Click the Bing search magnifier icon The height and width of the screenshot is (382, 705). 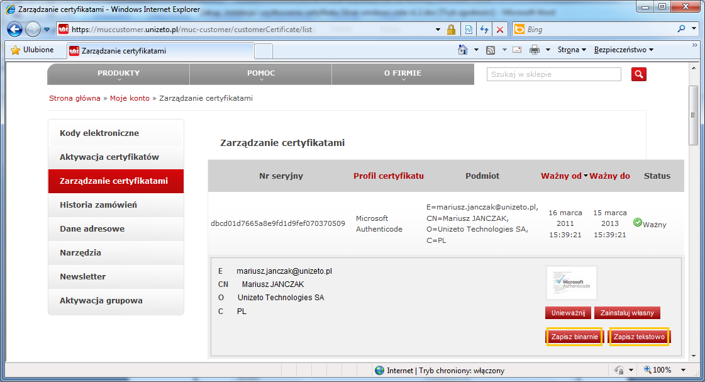coord(682,29)
